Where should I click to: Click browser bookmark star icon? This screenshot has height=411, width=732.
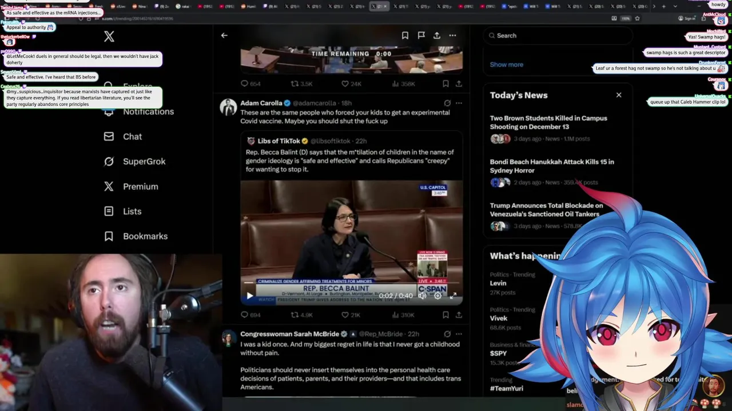point(637,18)
